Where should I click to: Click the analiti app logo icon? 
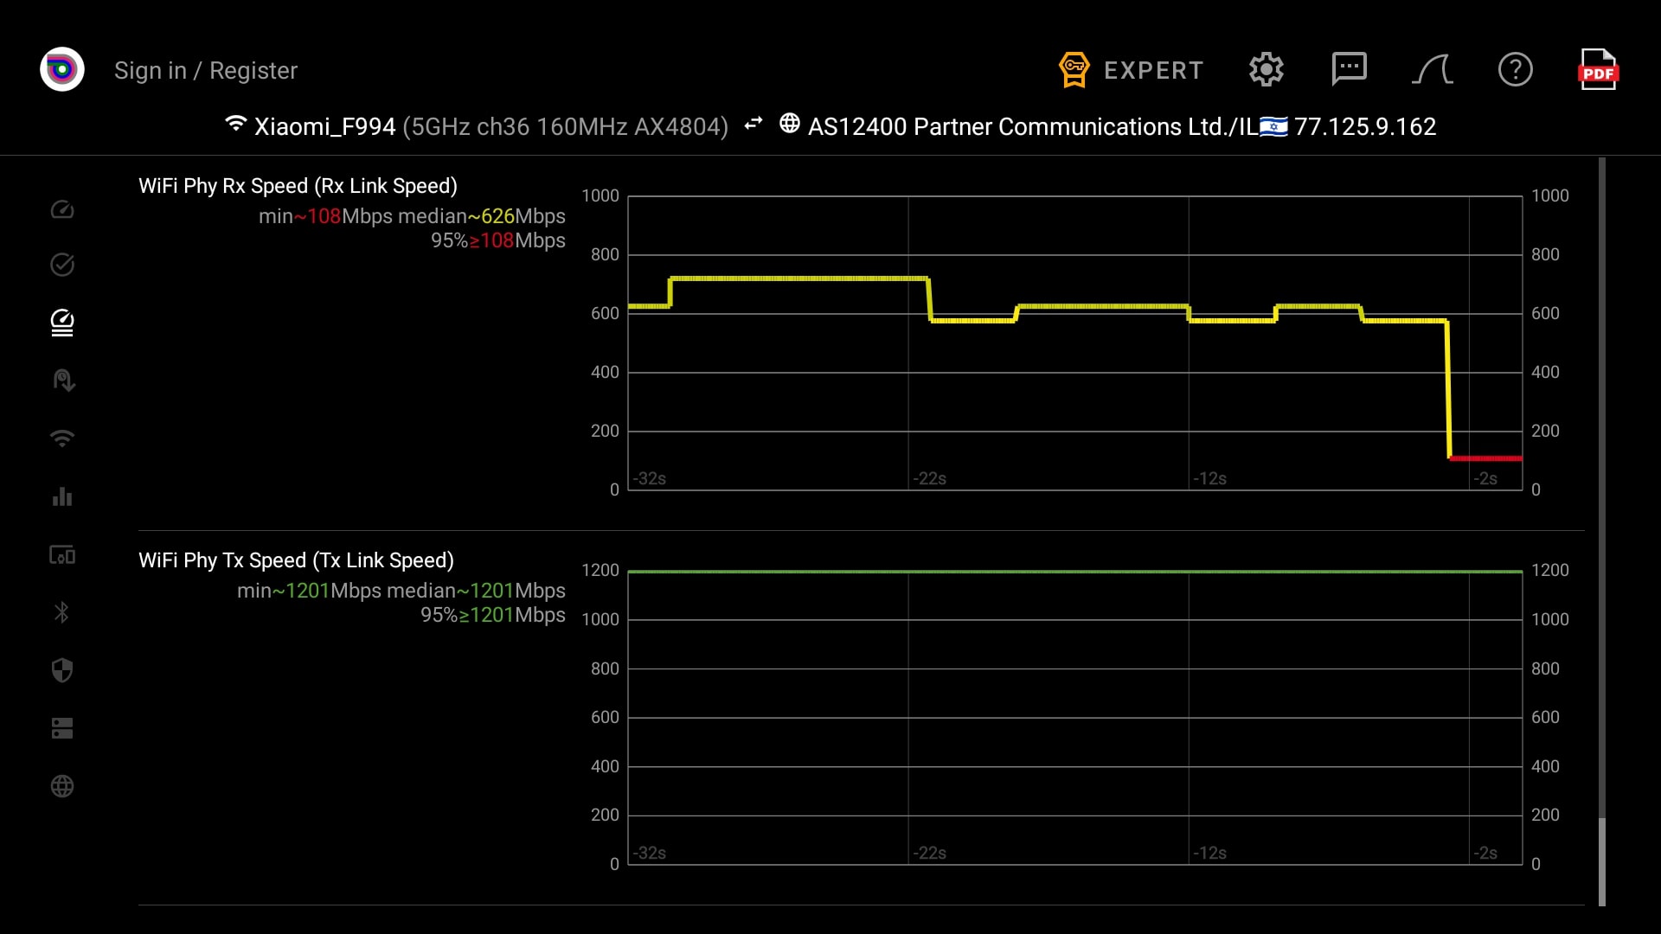click(x=62, y=69)
